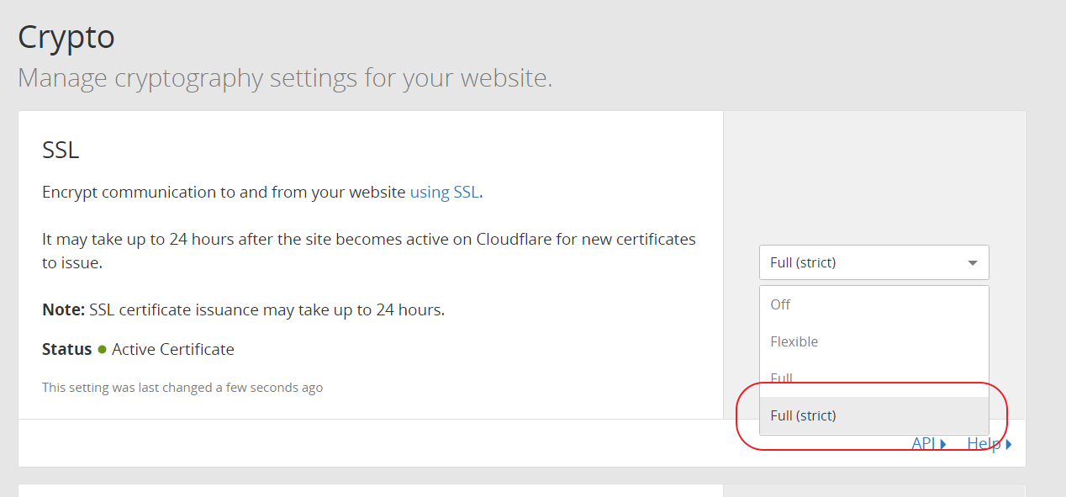Click the caret arrow on the SSL dropdown
Image resolution: width=1066 pixels, height=497 pixels.
tap(973, 263)
